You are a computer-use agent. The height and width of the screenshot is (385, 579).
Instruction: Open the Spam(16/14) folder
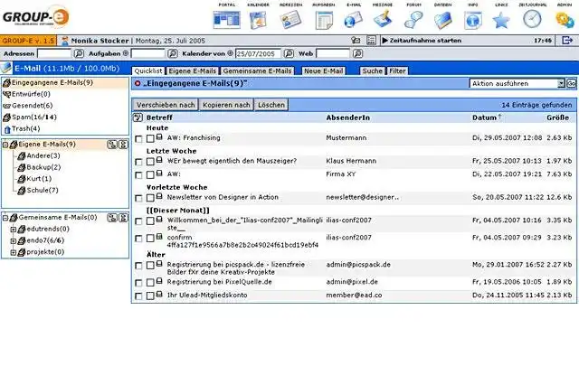[x=34, y=117]
